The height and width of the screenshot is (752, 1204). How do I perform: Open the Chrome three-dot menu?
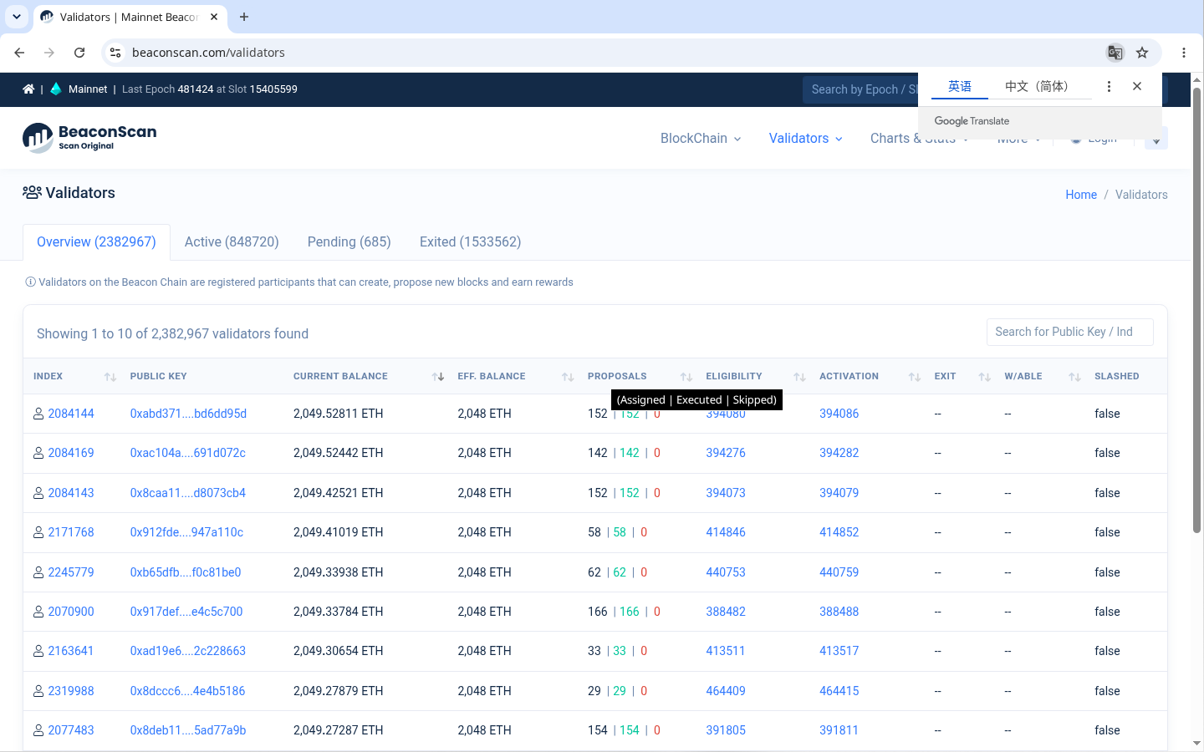pyautogui.click(x=1184, y=53)
